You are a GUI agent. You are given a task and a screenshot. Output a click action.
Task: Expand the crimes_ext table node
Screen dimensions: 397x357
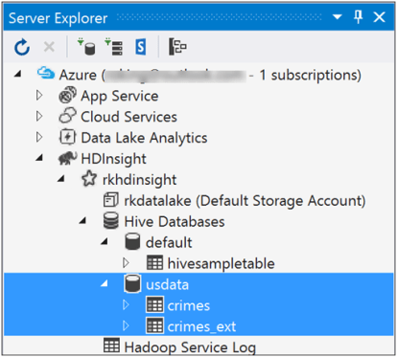click(x=126, y=325)
